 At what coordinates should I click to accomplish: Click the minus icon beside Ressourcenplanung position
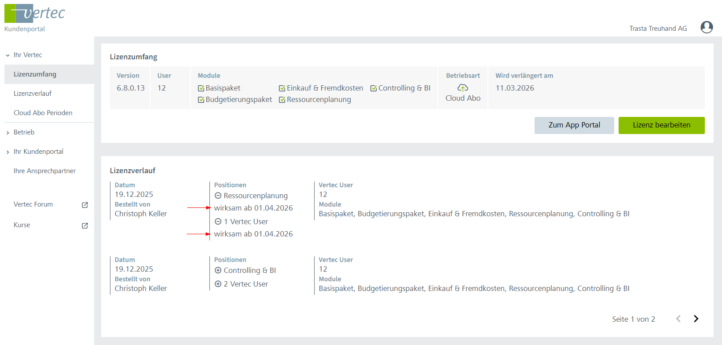point(218,196)
